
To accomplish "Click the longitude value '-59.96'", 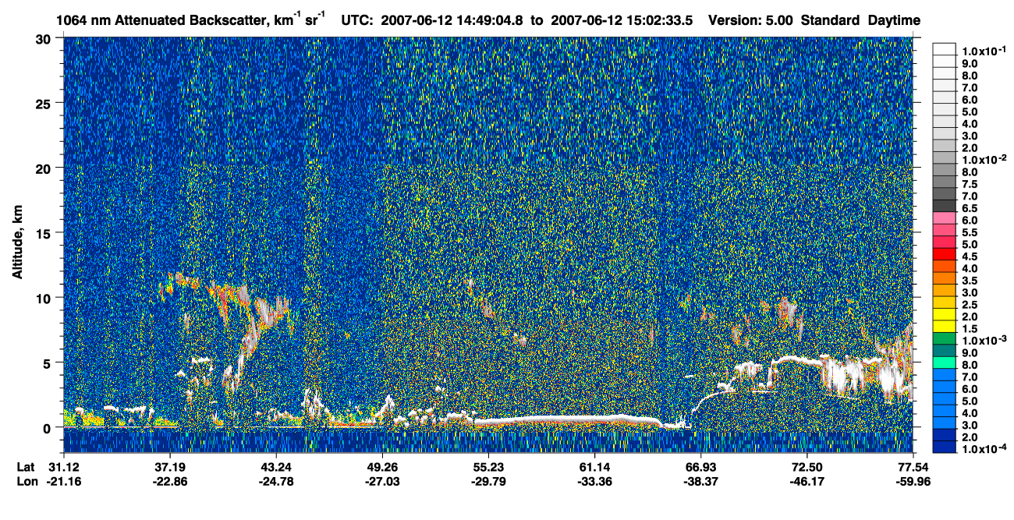I will [913, 481].
